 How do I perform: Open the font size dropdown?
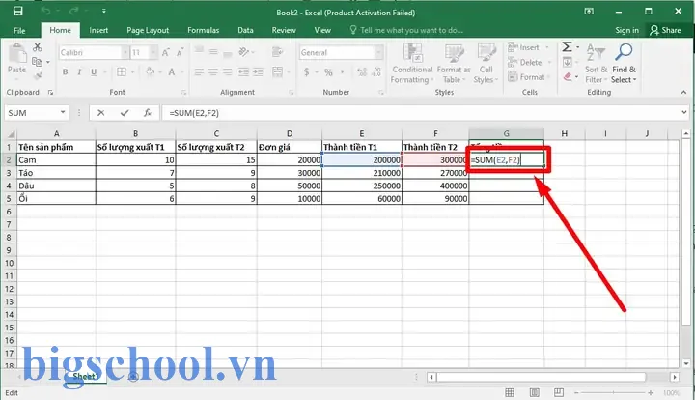coord(153,53)
